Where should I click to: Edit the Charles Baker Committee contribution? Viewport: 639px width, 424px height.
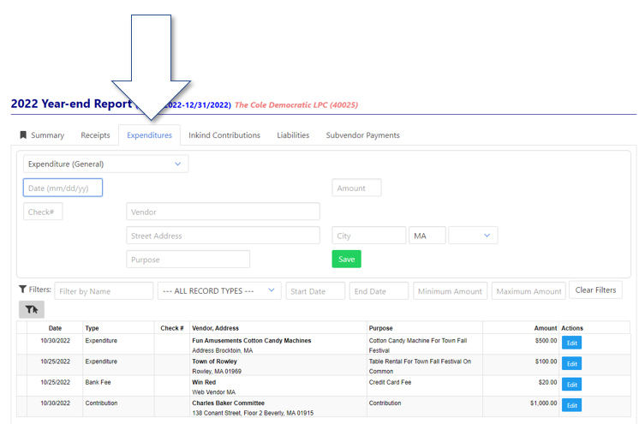pyautogui.click(x=571, y=405)
